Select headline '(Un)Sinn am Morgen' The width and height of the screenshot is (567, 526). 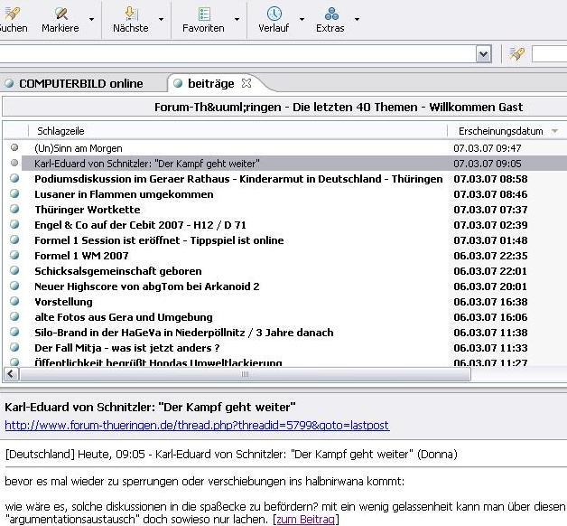(79, 148)
